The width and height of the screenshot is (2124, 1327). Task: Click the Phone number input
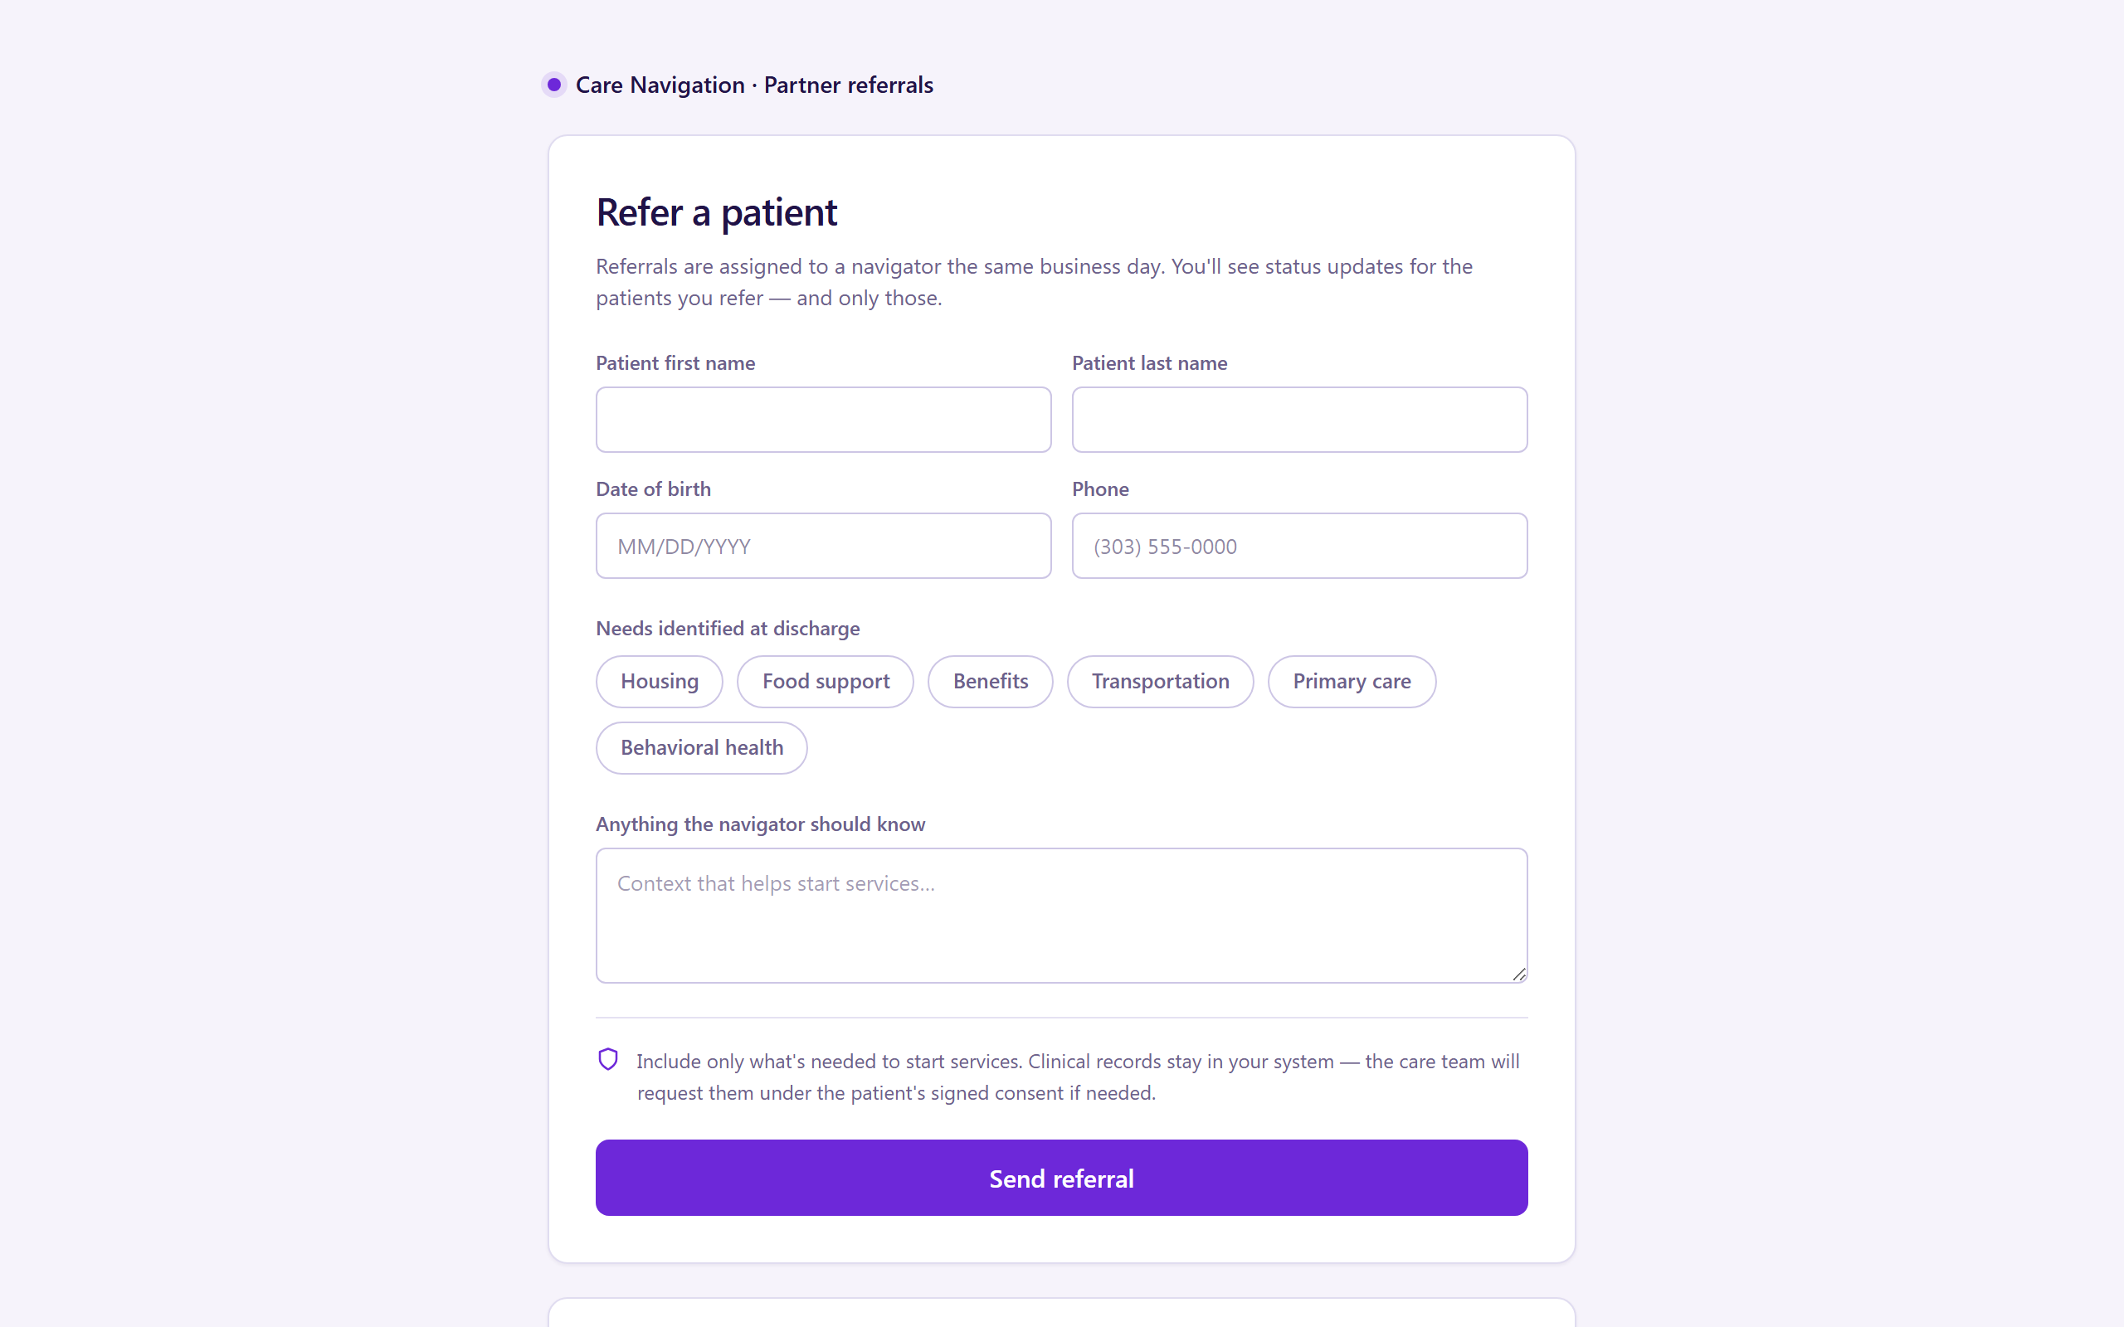[1300, 546]
